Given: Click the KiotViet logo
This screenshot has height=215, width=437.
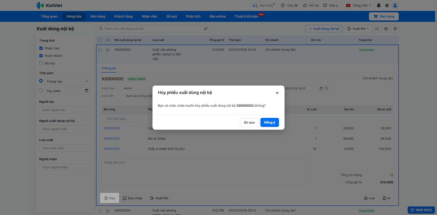Looking at the screenshot, I should 49,5.
